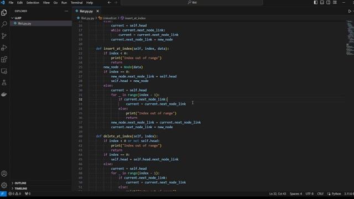
Task: Open the Docker whale view
Action: point(4,95)
